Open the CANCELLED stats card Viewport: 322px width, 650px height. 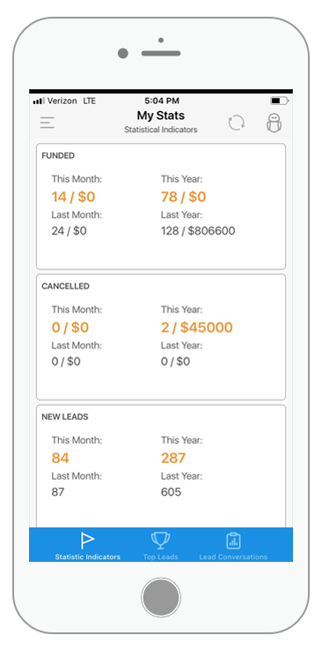pyautogui.click(x=161, y=337)
